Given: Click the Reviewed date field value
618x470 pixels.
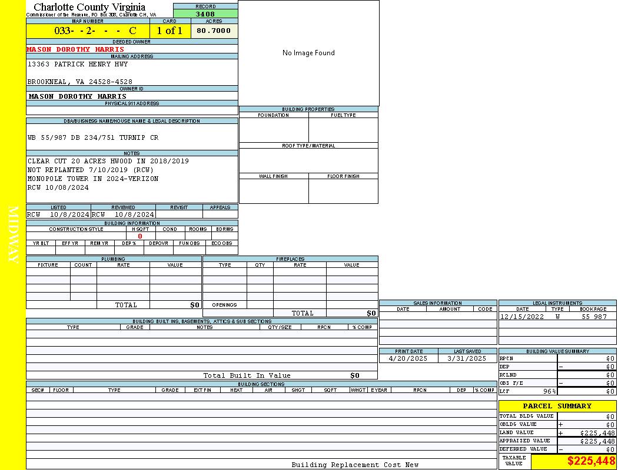Looking at the screenshot, I should coord(123,215).
